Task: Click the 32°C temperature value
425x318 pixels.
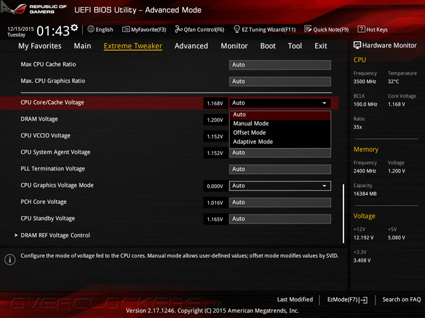Action: (x=393, y=81)
